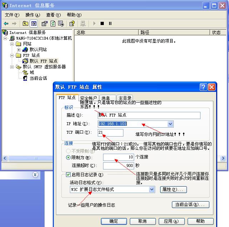Click the FTP 站点 folder icon

click(x=19, y=55)
